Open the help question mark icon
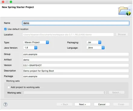 click(x=5, y=104)
